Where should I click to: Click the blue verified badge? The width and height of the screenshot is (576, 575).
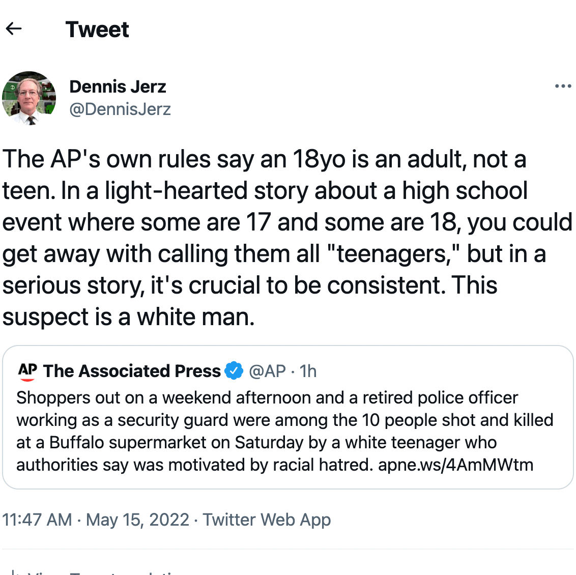click(234, 371)
